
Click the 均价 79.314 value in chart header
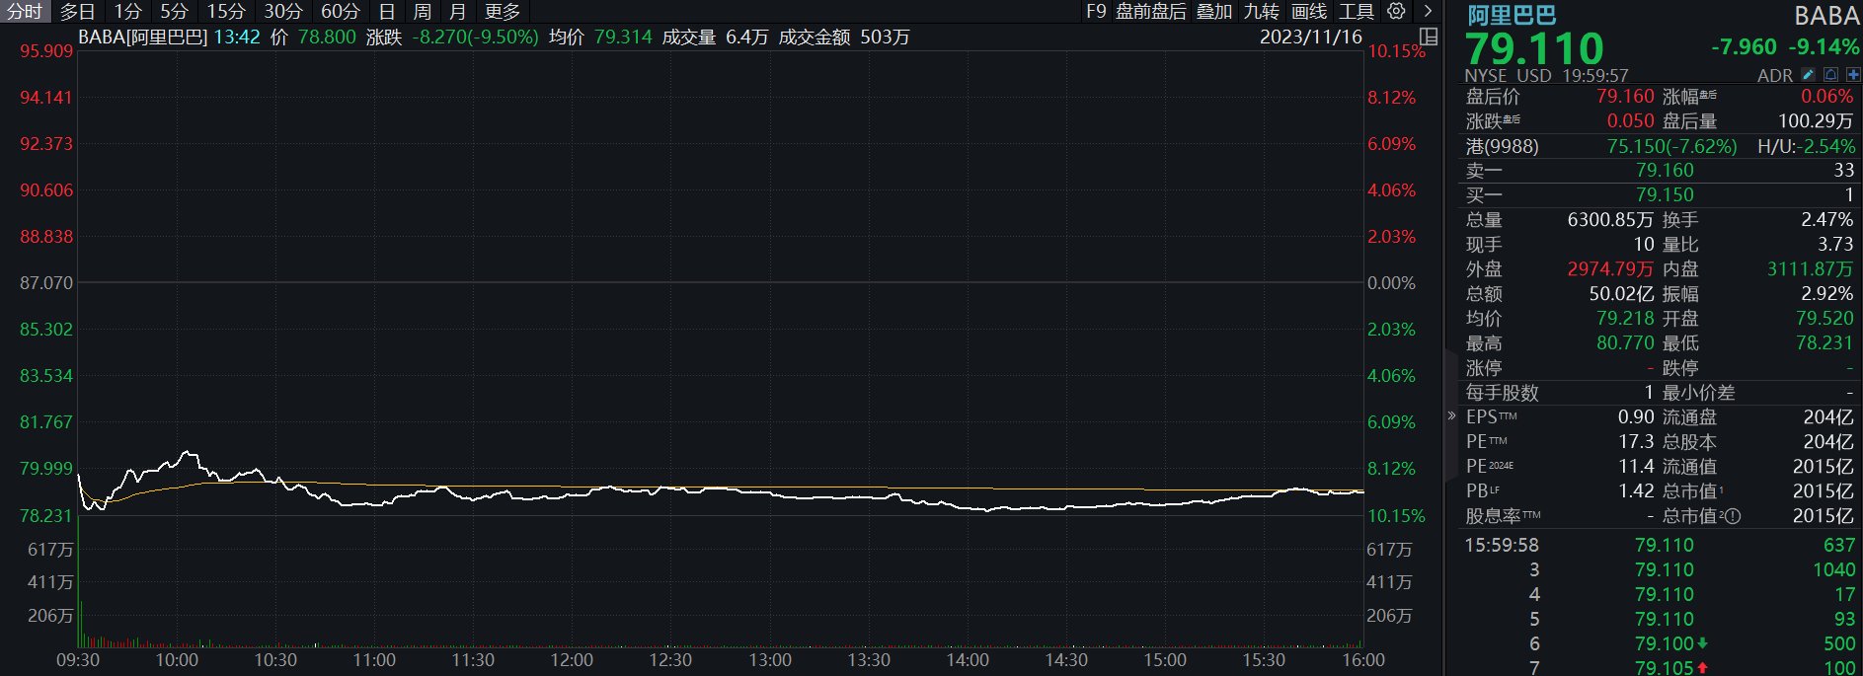623,38
